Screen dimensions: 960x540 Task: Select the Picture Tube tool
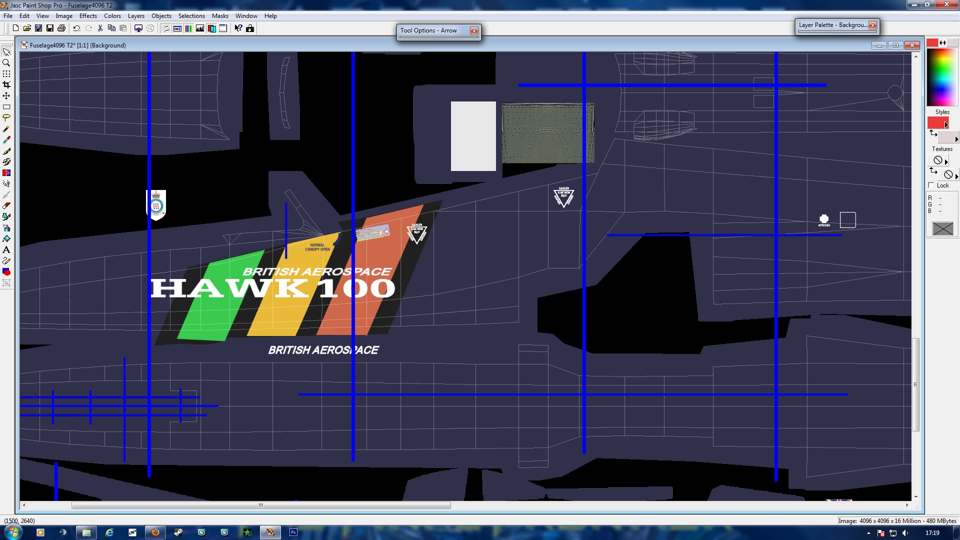point(6,217)
